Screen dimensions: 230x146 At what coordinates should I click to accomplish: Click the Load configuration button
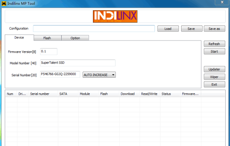pos(168,29)
